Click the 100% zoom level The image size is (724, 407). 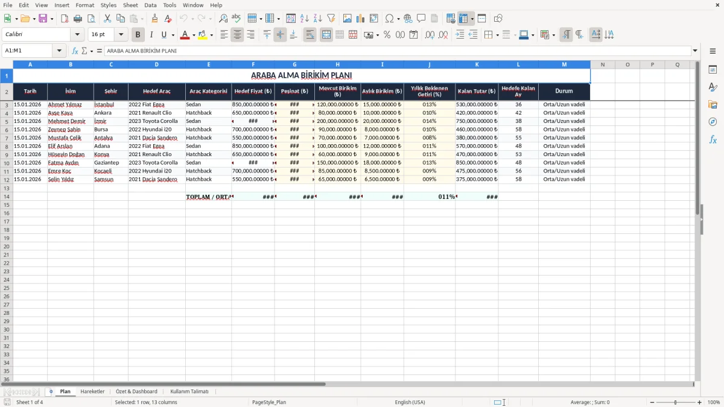[714, 402]
